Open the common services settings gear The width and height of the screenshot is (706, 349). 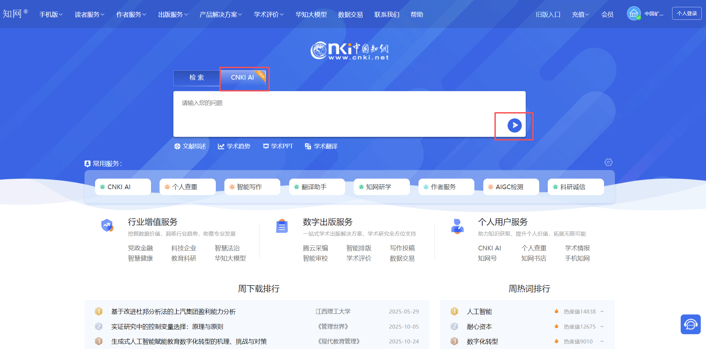pyautogui.click(x=608, y=162)
